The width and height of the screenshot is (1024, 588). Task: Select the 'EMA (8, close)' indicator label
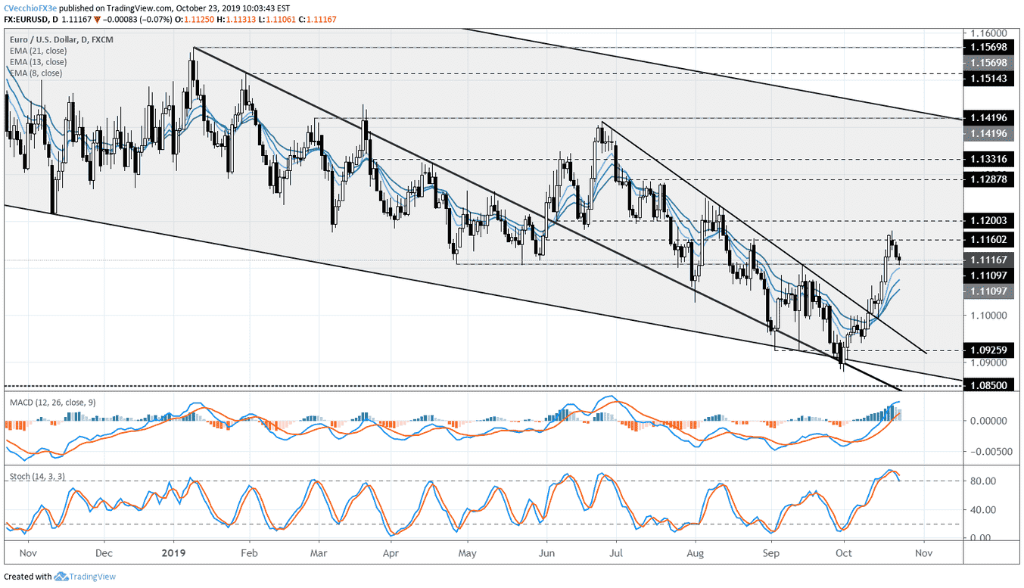click(36, 73)
